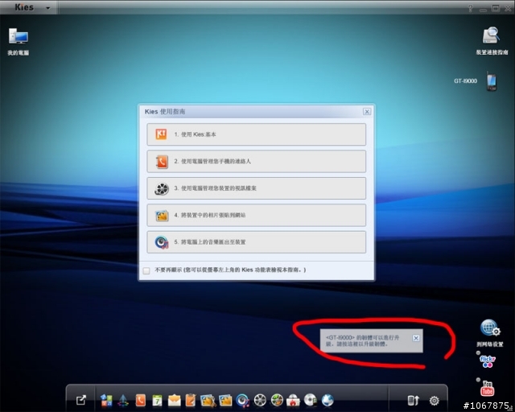Screen dimensions: 515x412
Task: Click the phone upgrade arrow icon in dock
Action: [x=413, y=401]
